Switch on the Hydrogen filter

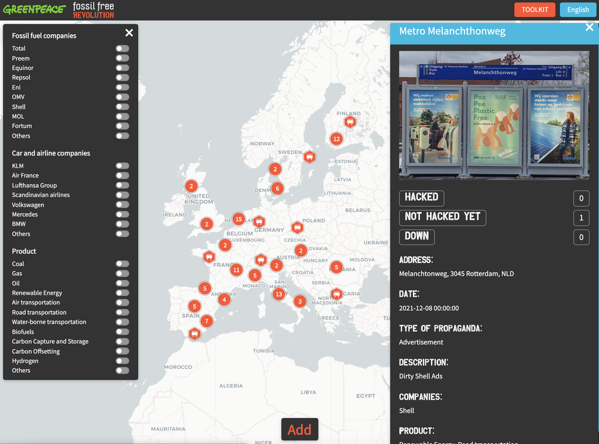pos(122,361)
